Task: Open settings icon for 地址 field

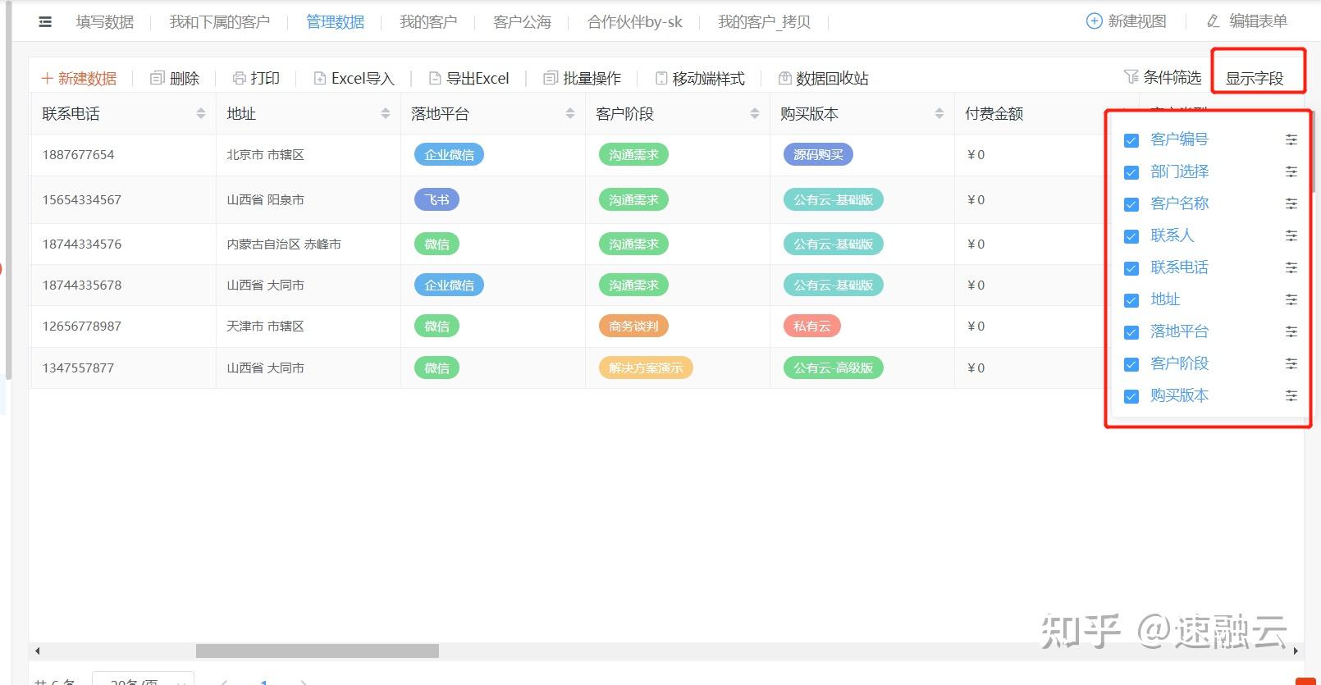Action: pos(1291,299)
